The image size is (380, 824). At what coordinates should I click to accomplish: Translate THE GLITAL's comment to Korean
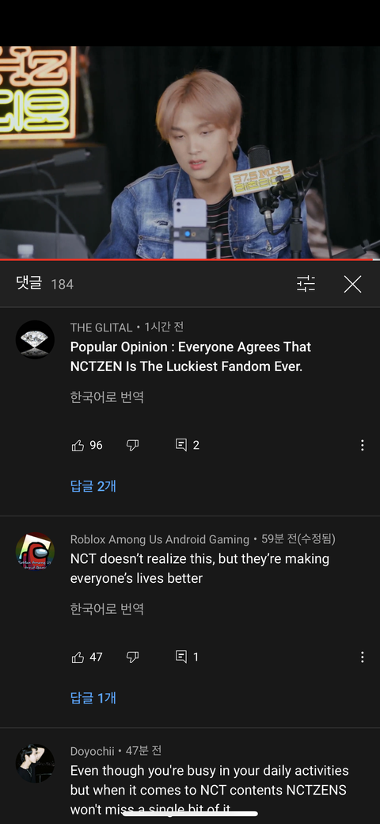point(107,397)
